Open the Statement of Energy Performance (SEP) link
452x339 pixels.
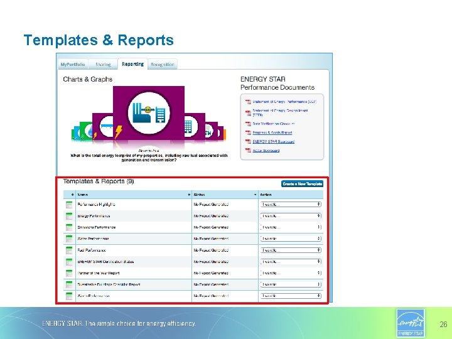284,102
